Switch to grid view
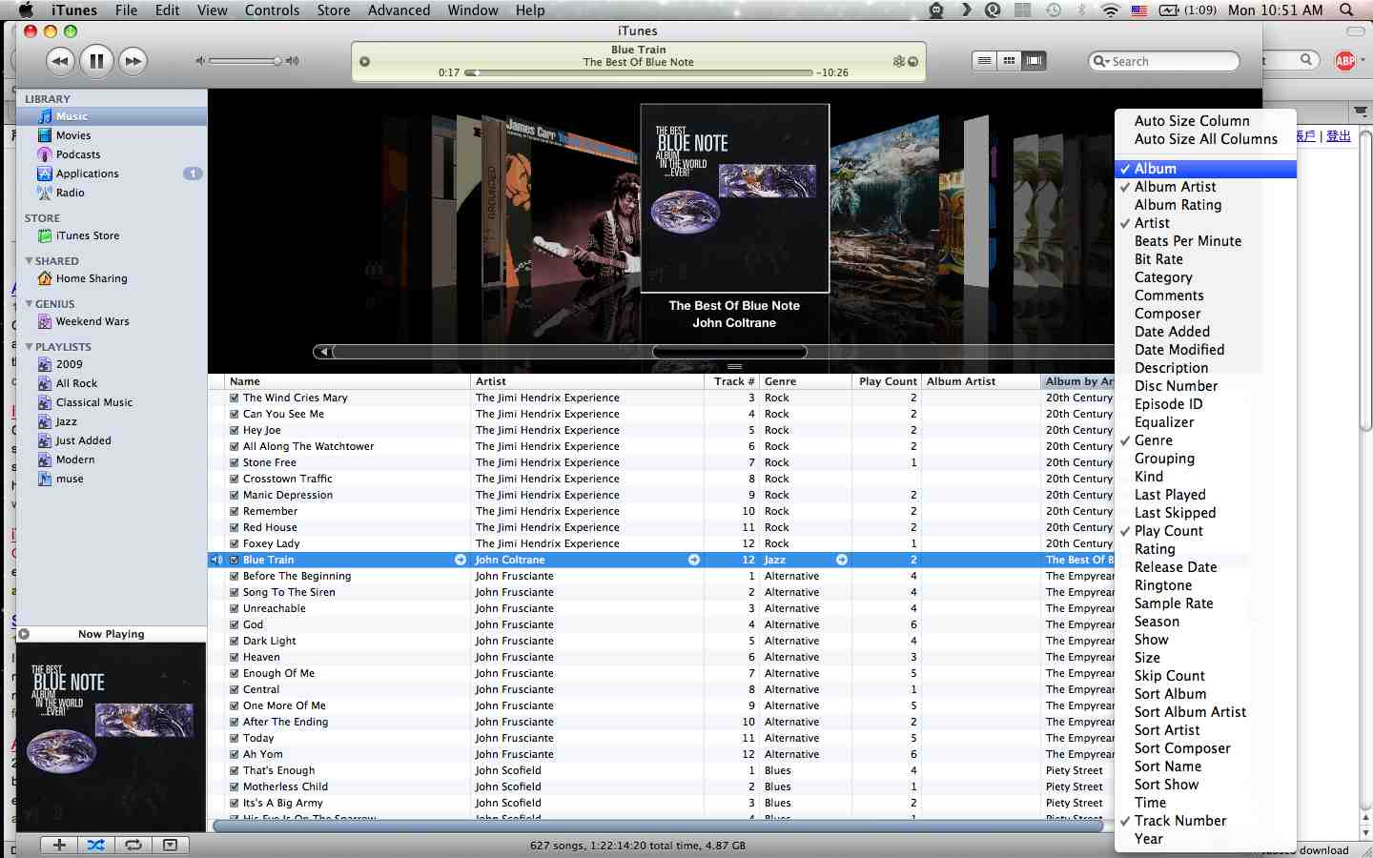 pyautogui.click(x=1009, y=61)
